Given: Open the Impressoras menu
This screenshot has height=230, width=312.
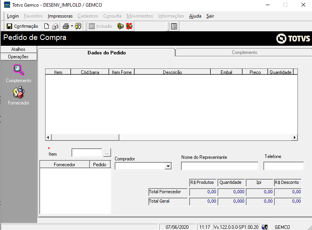Looking at the screenshot, I should (x=60, y=16).
